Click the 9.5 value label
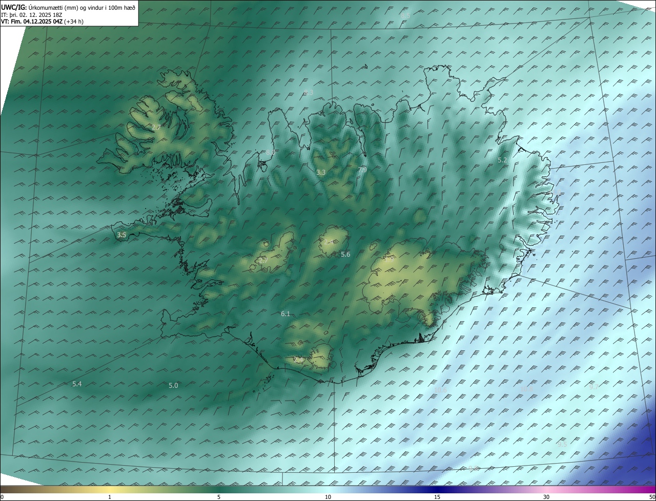The width and height of the screenshot is (656, 501). click(562, 445)
